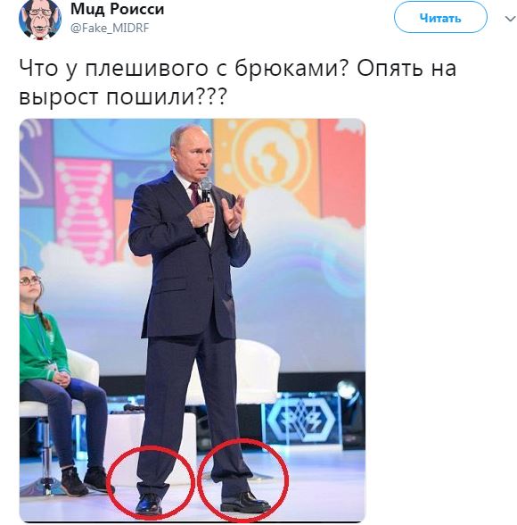Click the speaker's burgundy necktie
Viewport: 517px width, 525px height.
point(195,194)
